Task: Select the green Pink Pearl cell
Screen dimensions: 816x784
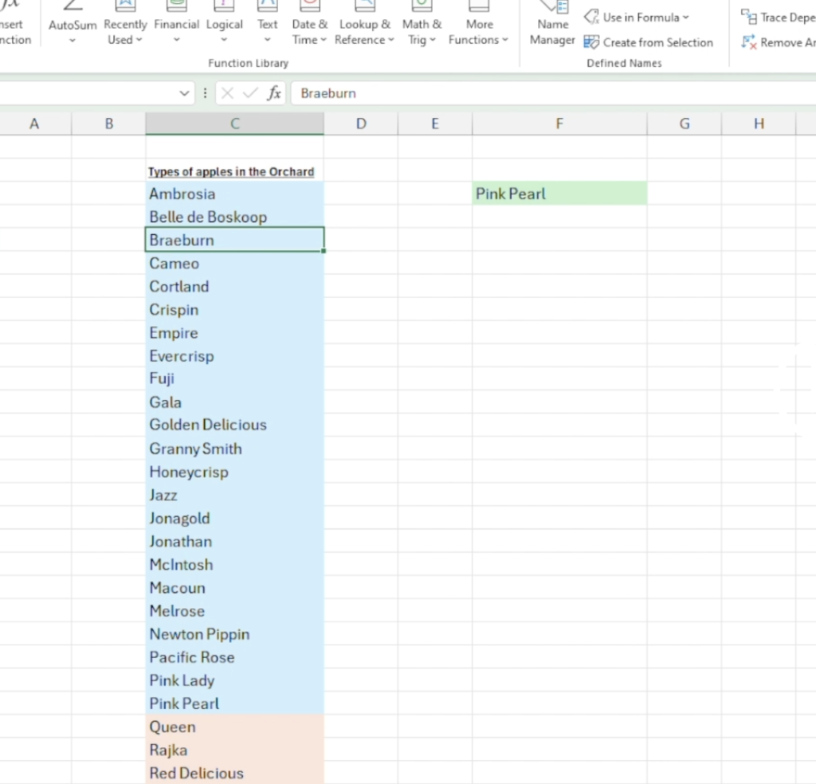Action: coord(559,194)
